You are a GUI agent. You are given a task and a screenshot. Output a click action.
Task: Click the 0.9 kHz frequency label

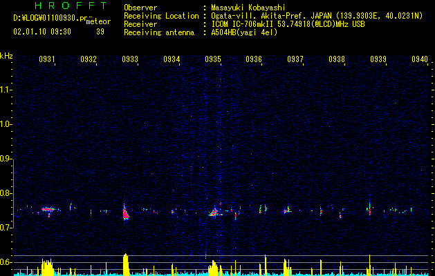(6, 159)
